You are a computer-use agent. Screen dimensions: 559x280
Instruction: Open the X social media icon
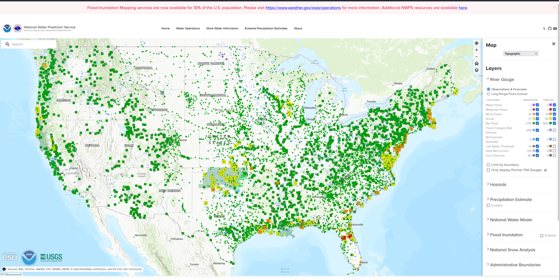544,29
